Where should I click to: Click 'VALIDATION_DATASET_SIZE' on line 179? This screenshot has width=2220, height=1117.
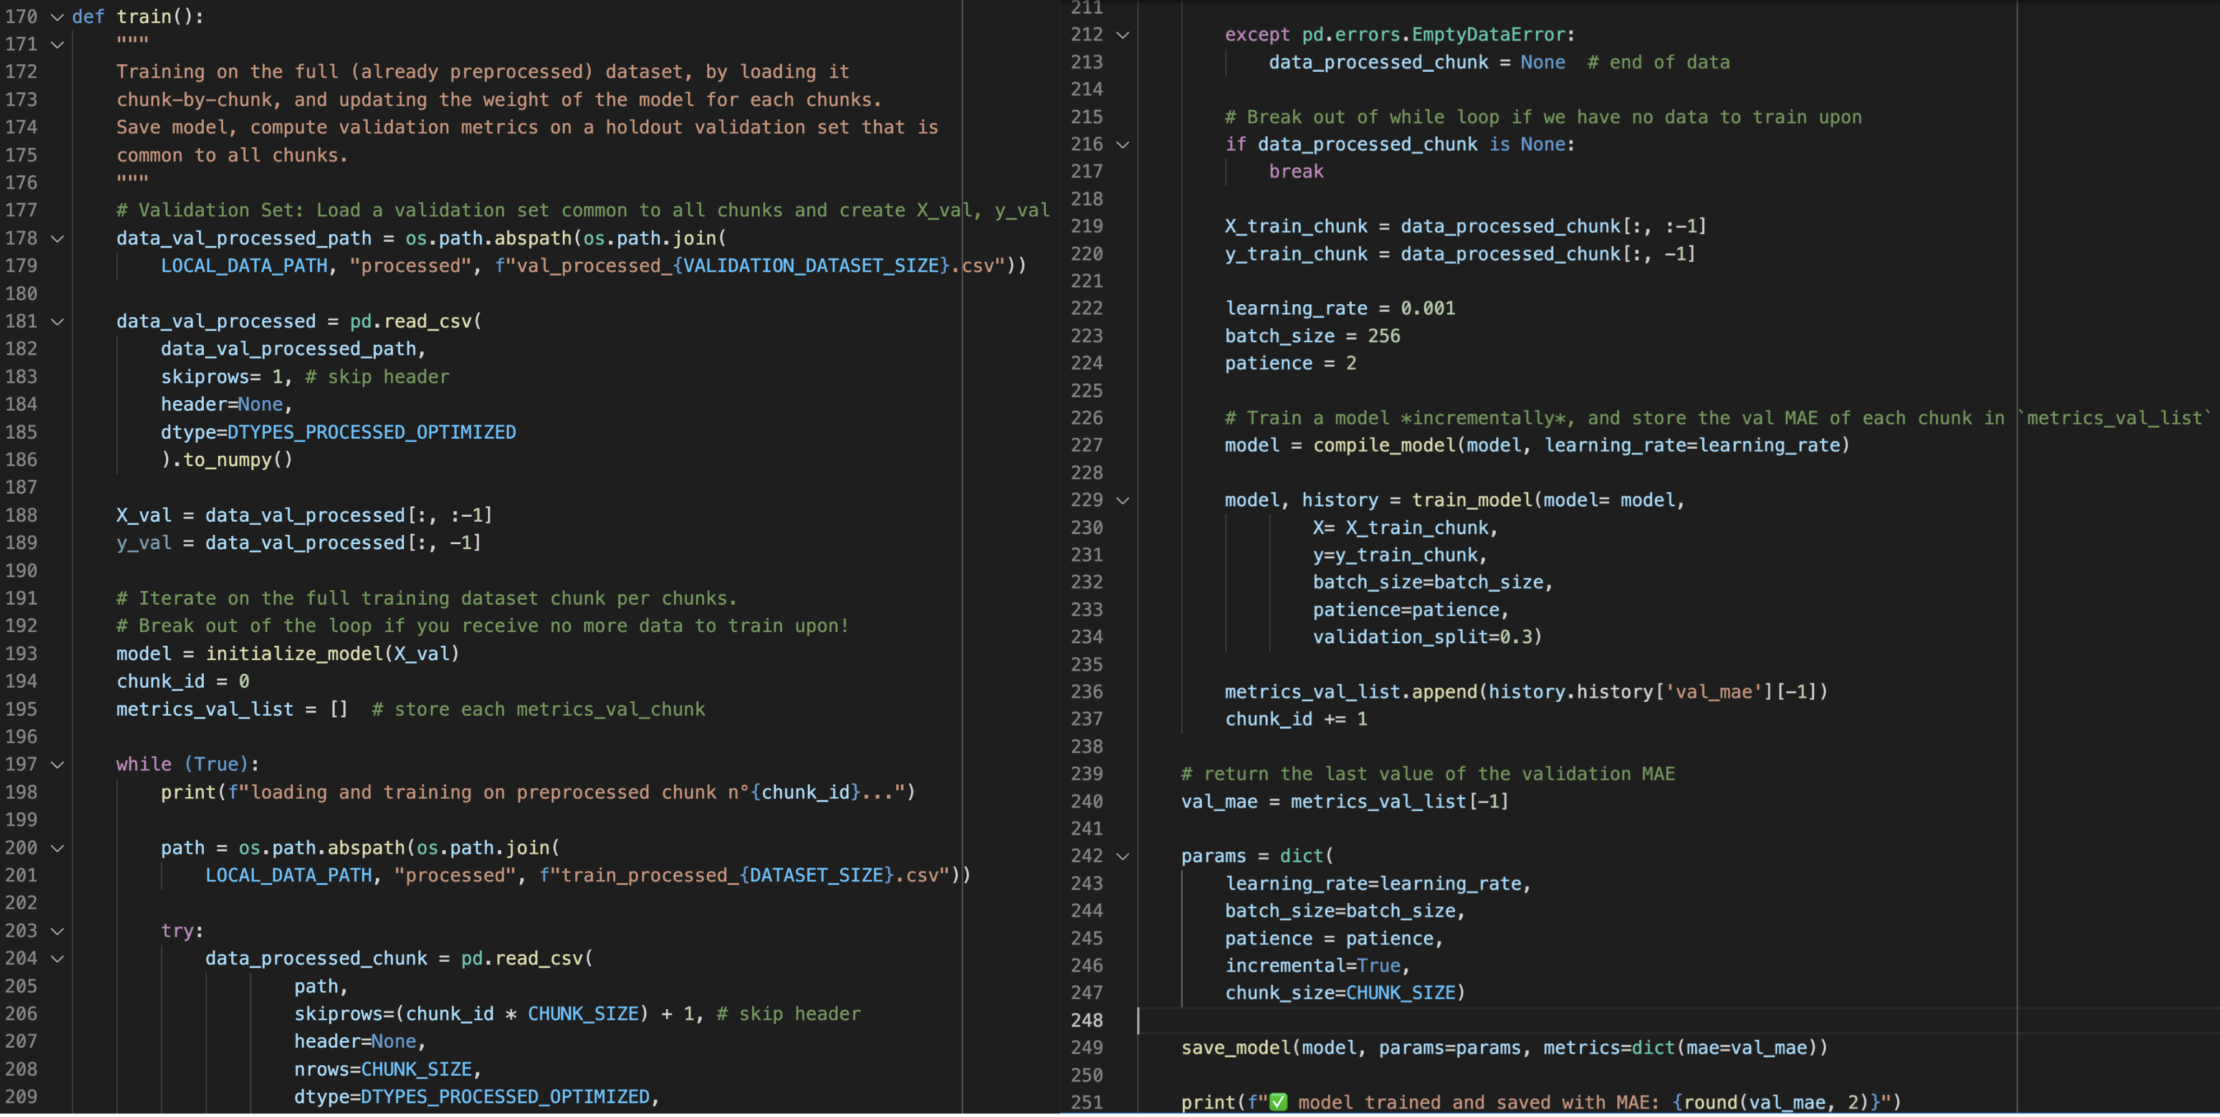coord(811,266)
